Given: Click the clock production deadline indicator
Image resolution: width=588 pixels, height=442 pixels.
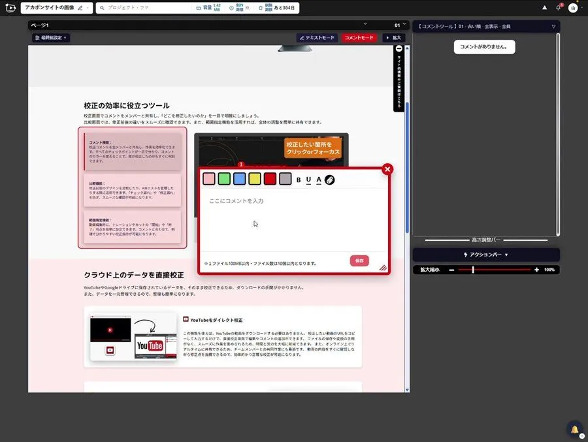Looking at the screenshot, I should point(239,8).
